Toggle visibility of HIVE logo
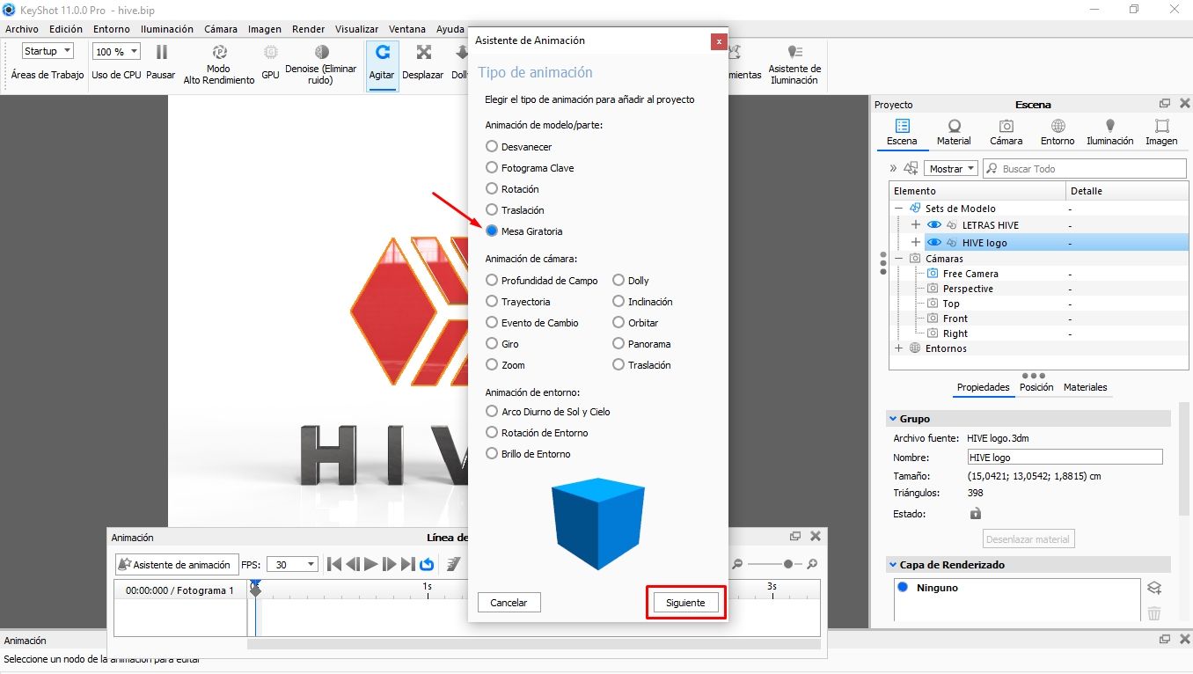This screenshot has height=674, width=1193. [x=934, y=242]
